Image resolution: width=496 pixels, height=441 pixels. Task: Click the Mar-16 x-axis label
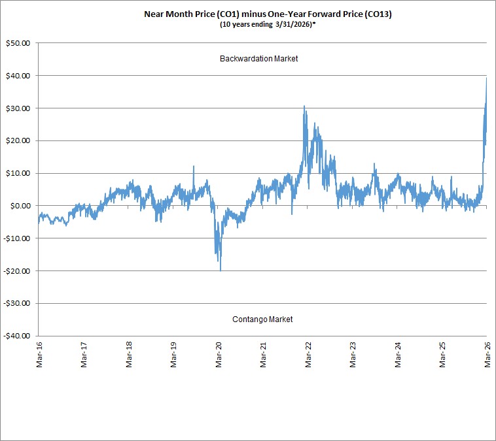point(39,355)
